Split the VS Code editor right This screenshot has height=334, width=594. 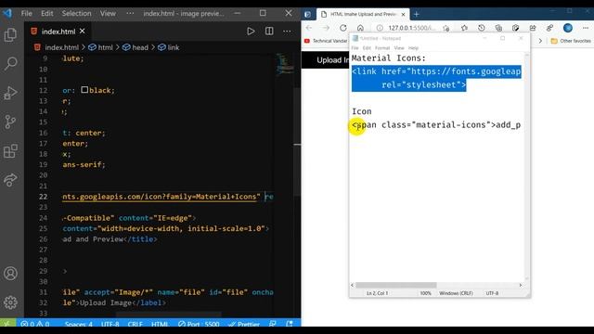(x=269, y=31)
